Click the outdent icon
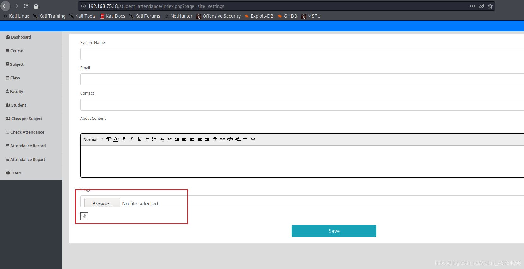The height and width of the screenshot is (269, 524). pyautogui.click(x=177, y=139)
